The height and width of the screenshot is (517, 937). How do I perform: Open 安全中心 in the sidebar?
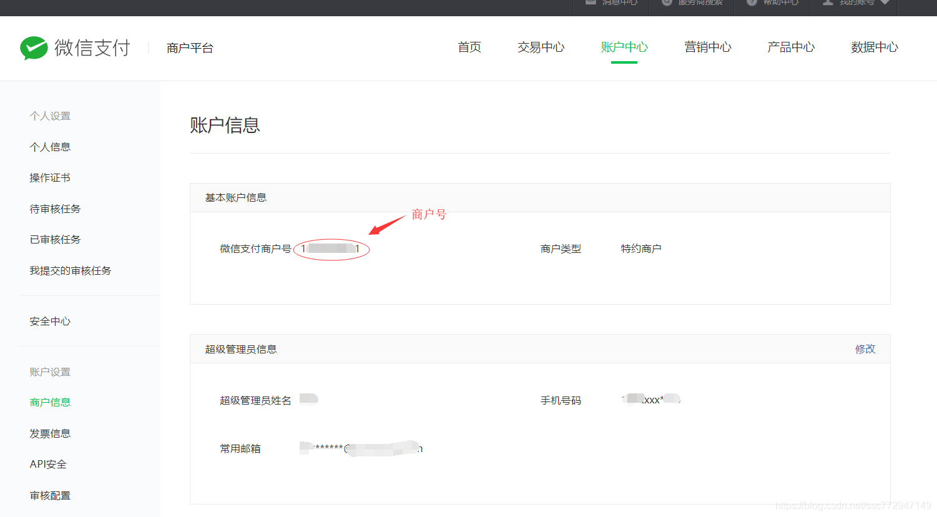(x=50, y=321)
